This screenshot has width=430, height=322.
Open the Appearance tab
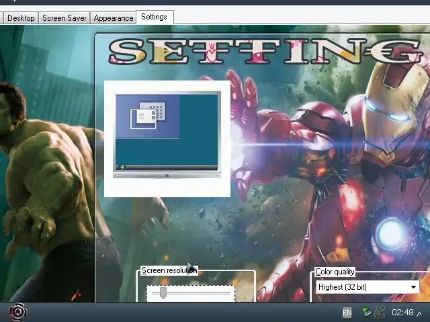click(114, 18)
